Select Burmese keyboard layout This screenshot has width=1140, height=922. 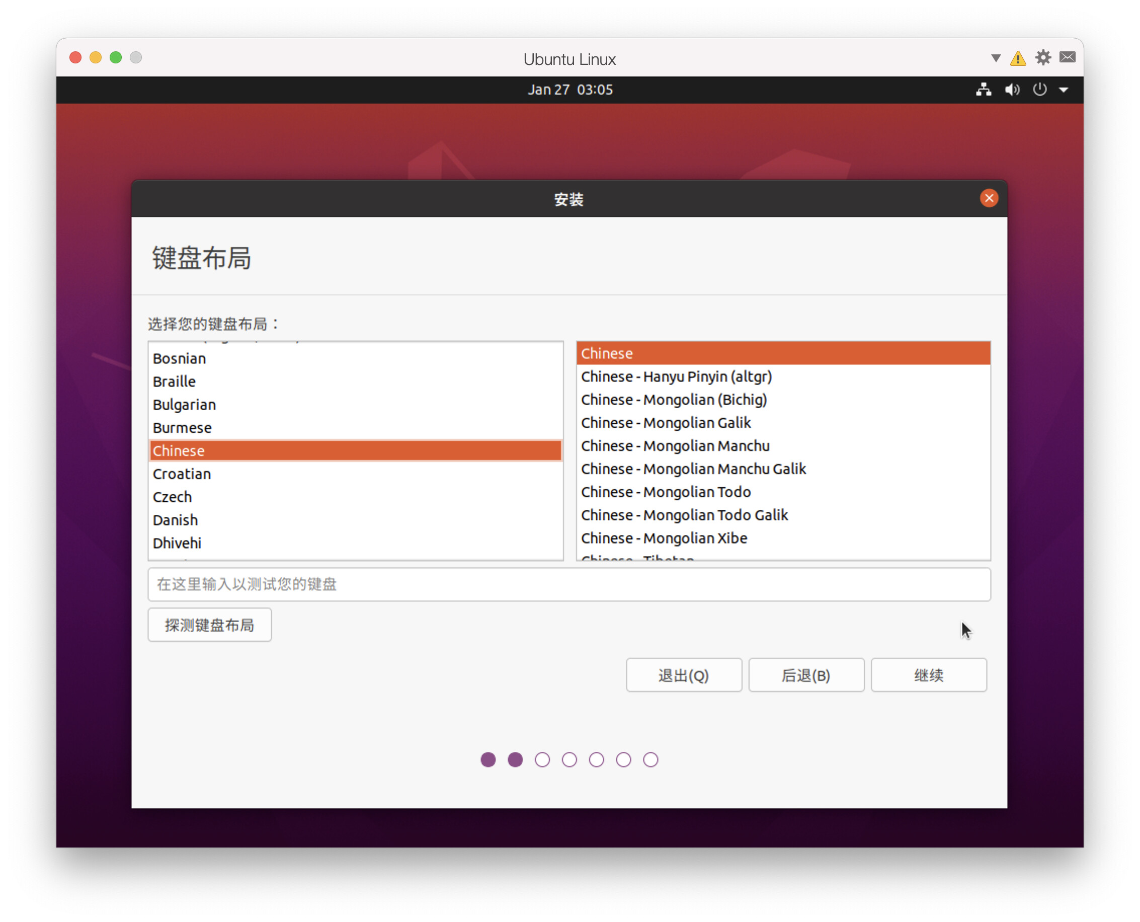[356, 428]
